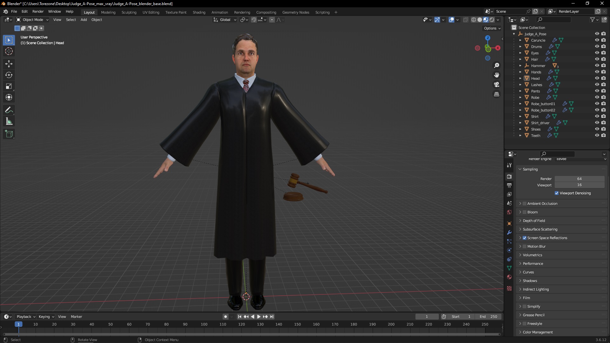Disable rendering for the Shoes object
Image resolution: width=610 pixels, height=343 pixels.
[x=603, y=129]
